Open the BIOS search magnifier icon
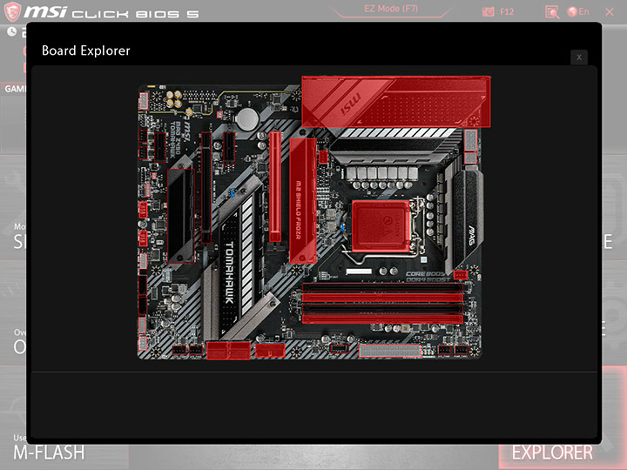 (552, 12)
